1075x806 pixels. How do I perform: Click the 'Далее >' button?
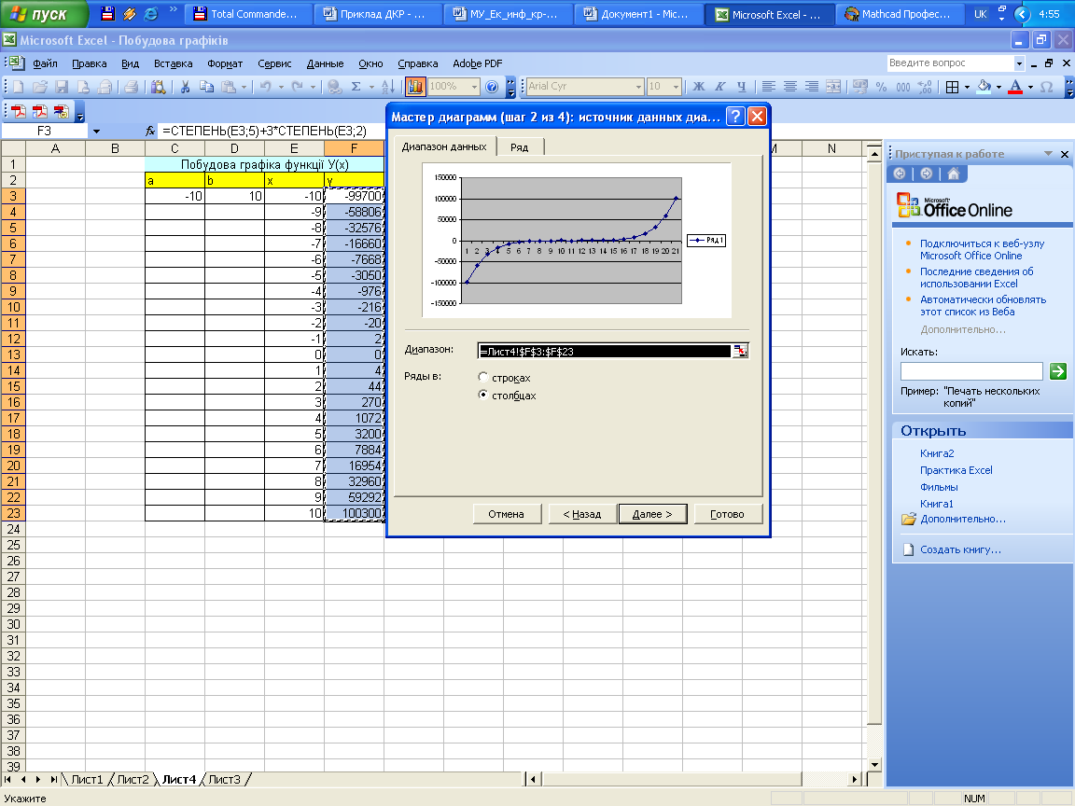coord(652,514)
